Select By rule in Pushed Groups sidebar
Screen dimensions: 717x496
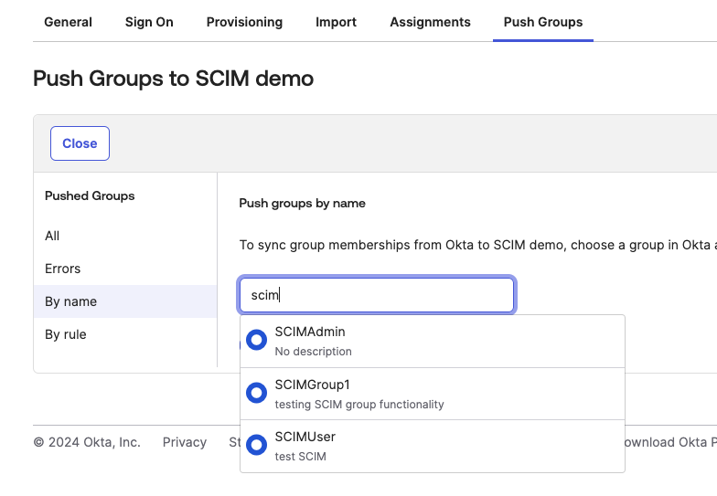66,334
